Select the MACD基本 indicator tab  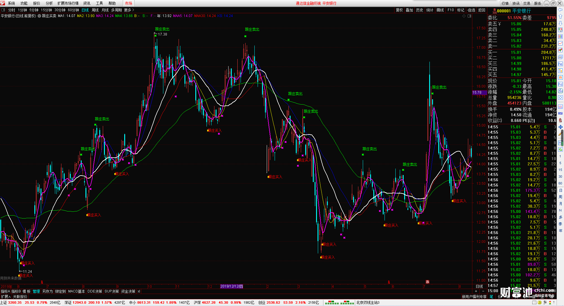[x=76, y=291]
